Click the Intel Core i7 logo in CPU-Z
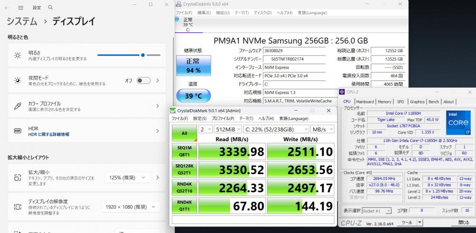 (458, 122)
